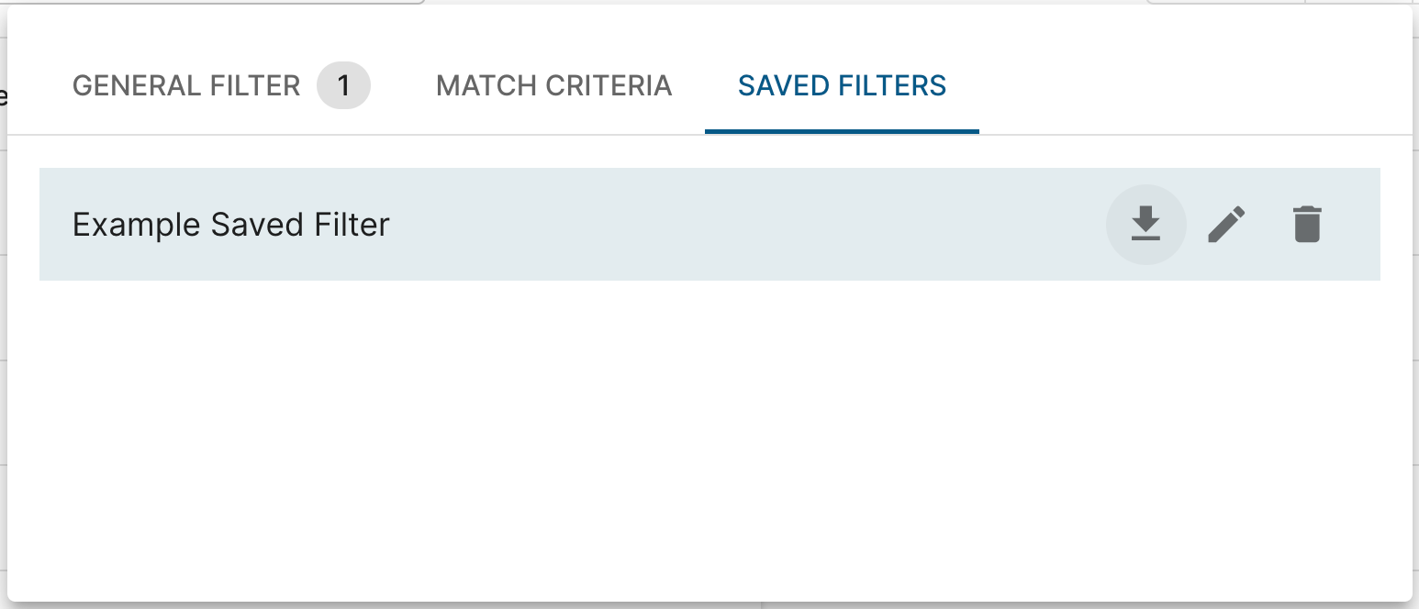
Task: Click the underlined Saved Filters tab label
Action: [842, 86]
